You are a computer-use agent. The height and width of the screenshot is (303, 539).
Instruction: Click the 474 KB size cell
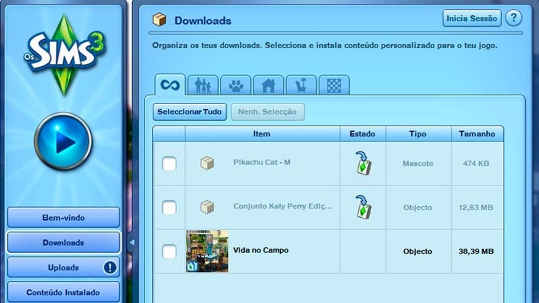click(476, 164)
